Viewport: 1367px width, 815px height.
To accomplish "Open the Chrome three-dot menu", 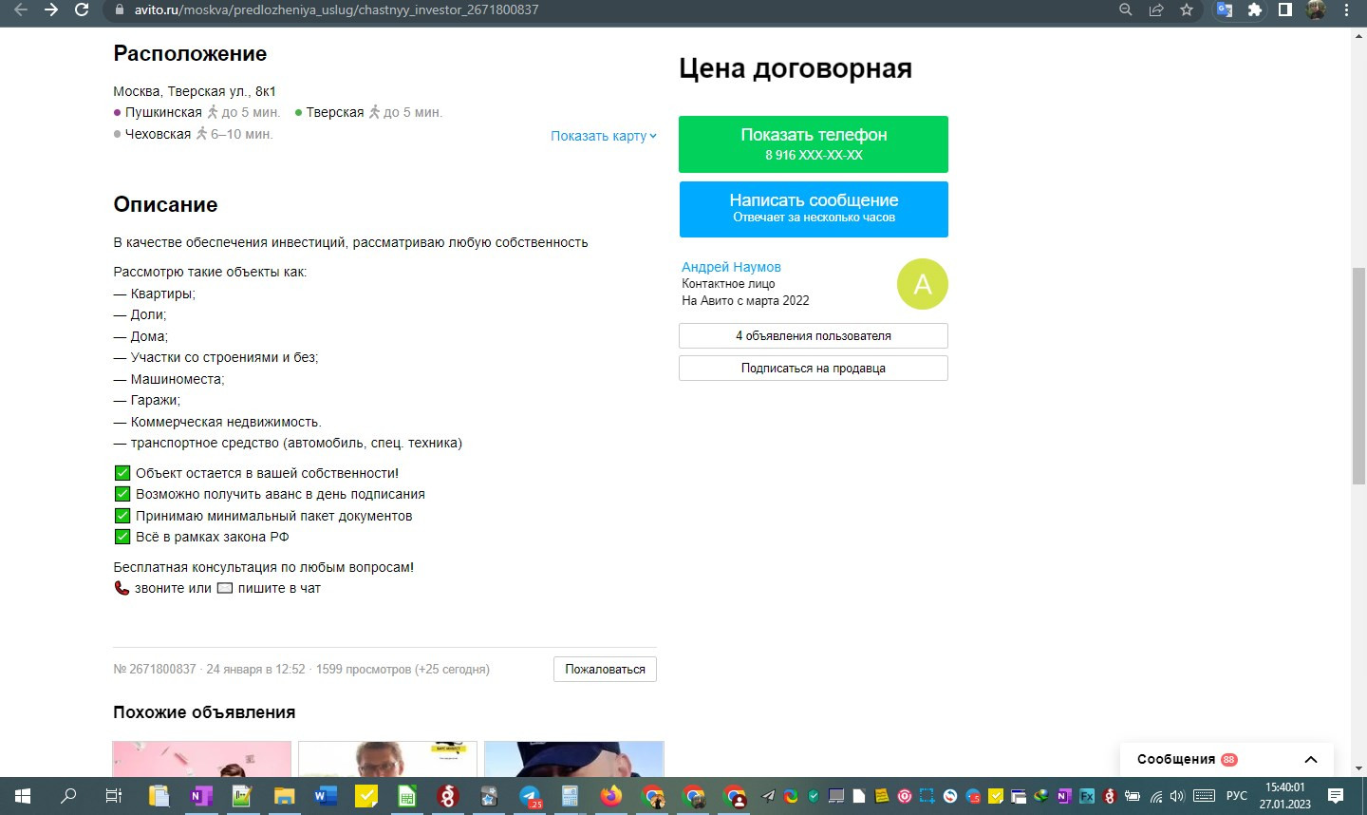I will click(x=1346, y=9).
